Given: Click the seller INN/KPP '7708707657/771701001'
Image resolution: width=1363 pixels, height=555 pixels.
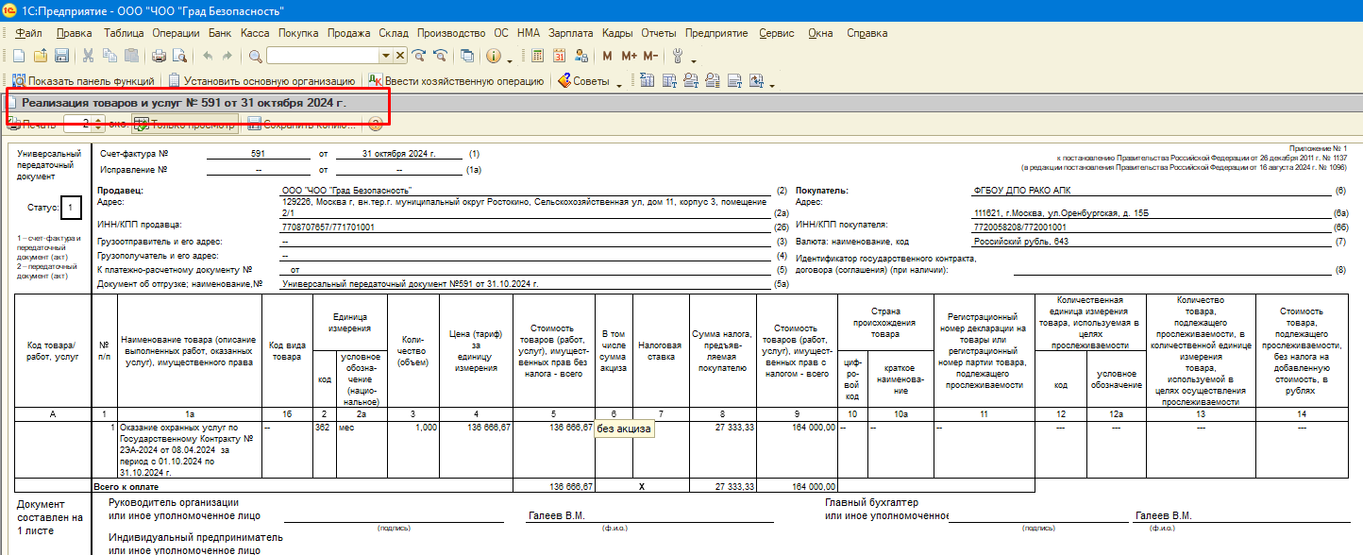Looking at the screenshot, I should point(328,227).
